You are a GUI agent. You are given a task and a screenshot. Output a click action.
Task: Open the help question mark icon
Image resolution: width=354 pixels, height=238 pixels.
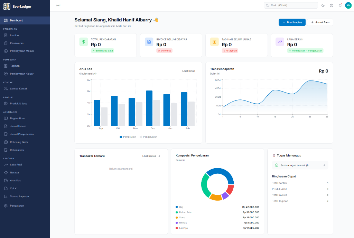pos(332,5)
